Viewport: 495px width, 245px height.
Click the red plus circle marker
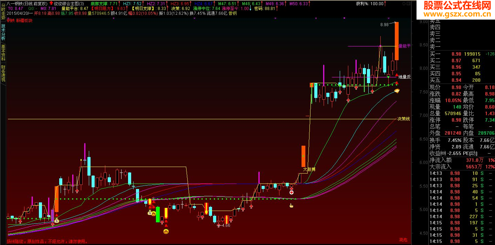pyautogui.click(x=292, y=192)
